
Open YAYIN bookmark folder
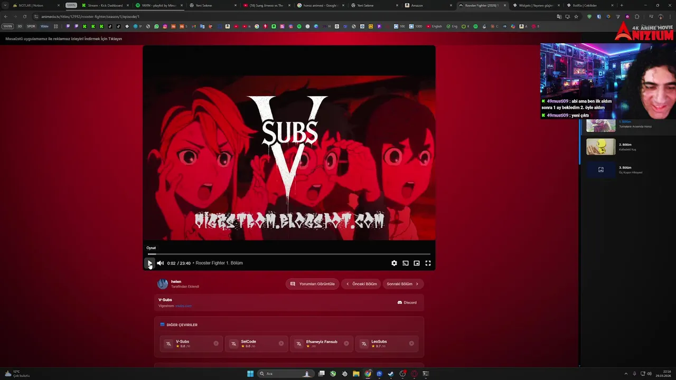(7, 26)
